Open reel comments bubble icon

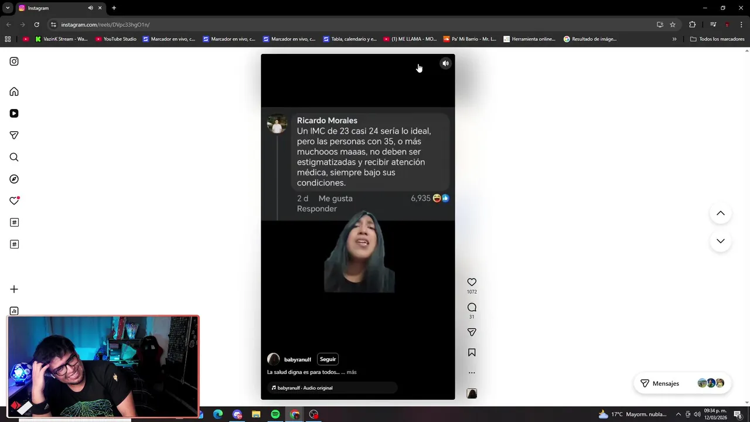click(x=472, y=307)
